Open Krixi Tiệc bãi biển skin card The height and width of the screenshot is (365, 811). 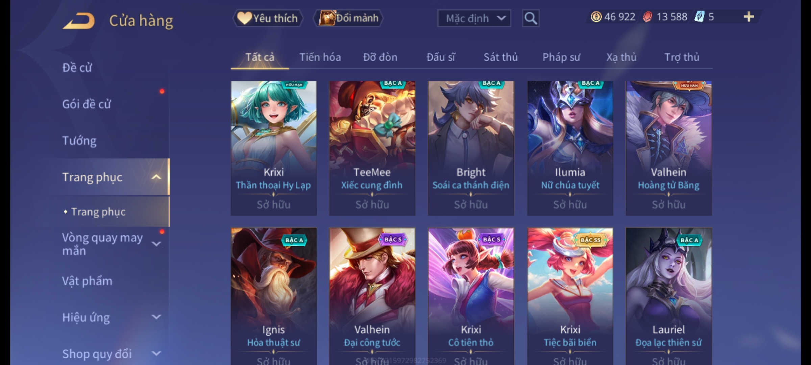[x=570, y=296]
